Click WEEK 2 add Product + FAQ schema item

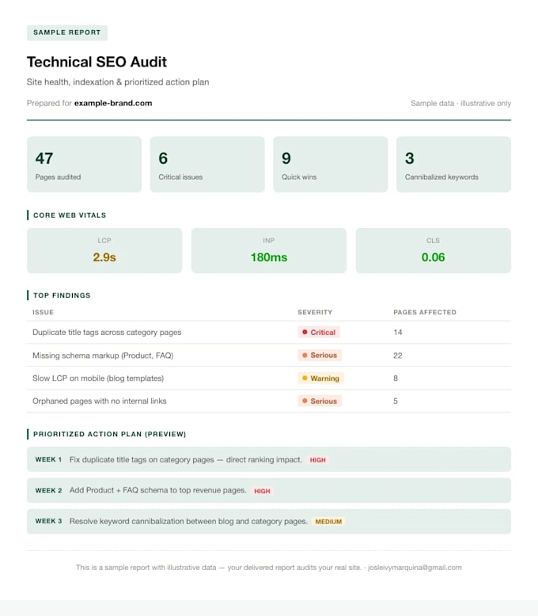click(269, 490)
